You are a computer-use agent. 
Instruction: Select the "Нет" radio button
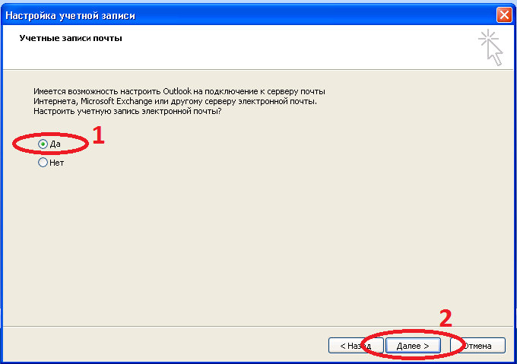coord(43,163)
